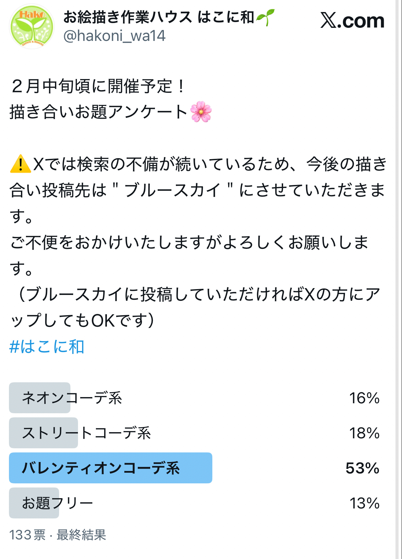Click the tweet line mentioning ブルースカイ in quotes
This screenshot has height=559, width=402.
(197, 190)
